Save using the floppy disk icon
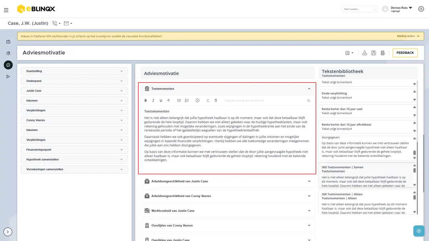This screenshot has height=241, width=429. pos(374,53)
